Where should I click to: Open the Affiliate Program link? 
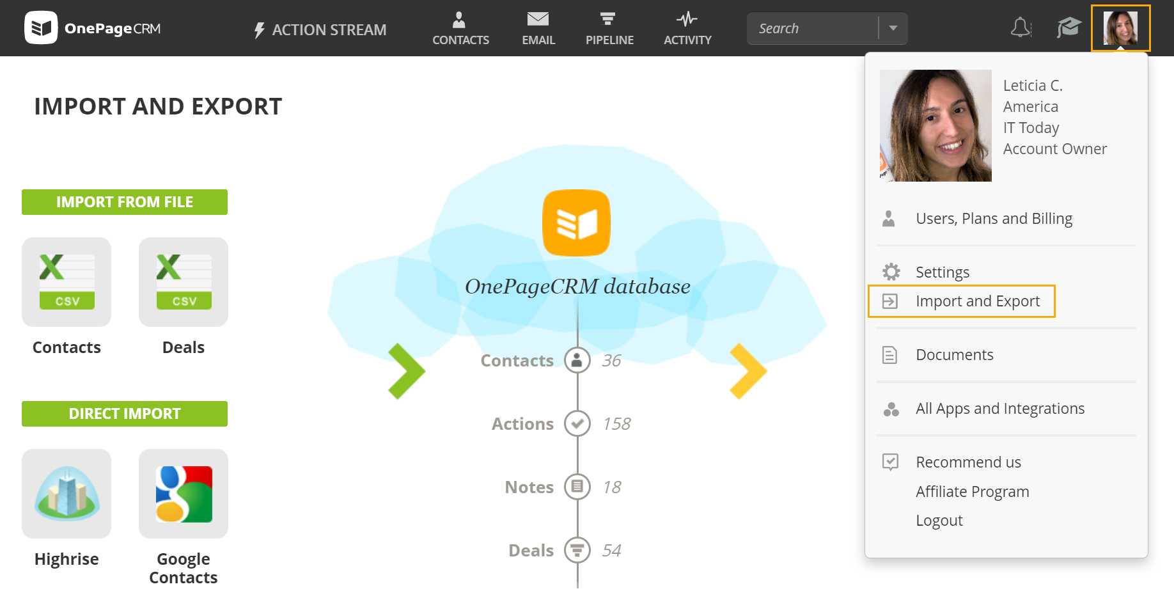coord(972,492)
